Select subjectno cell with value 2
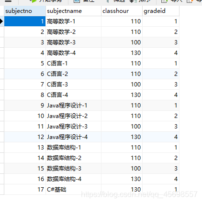 tap(25, 32)
